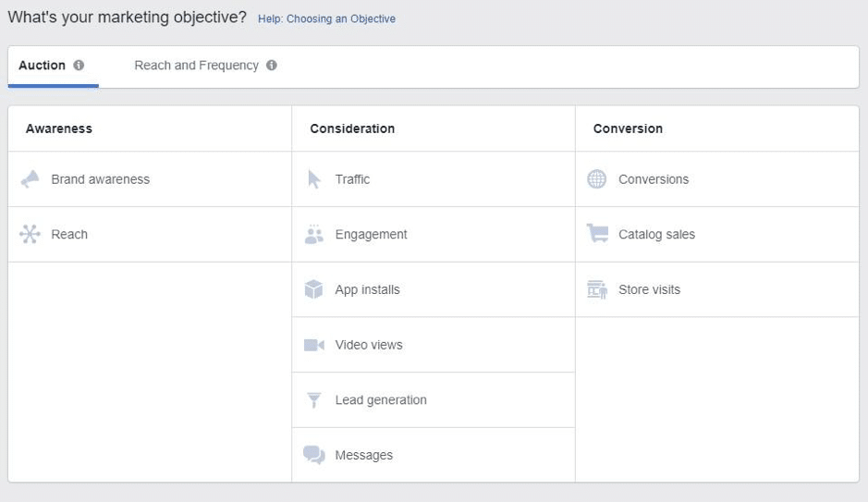868x502 pixels.
Task: Choose the Traffic objective label
Action: 352,179
